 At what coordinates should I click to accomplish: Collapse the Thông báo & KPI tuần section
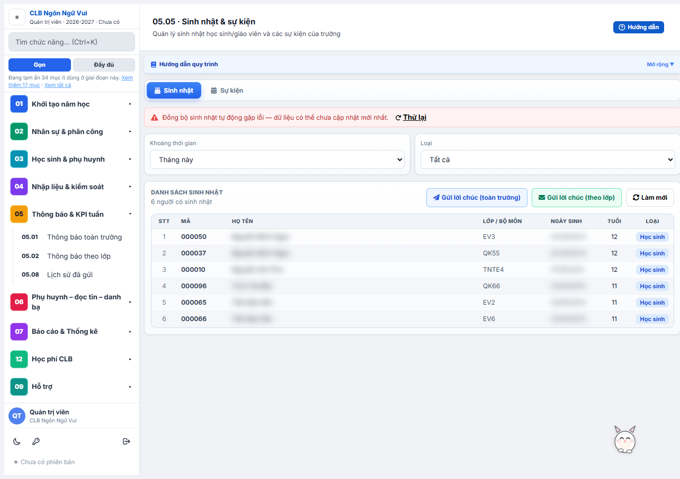(x=71, y=214)
